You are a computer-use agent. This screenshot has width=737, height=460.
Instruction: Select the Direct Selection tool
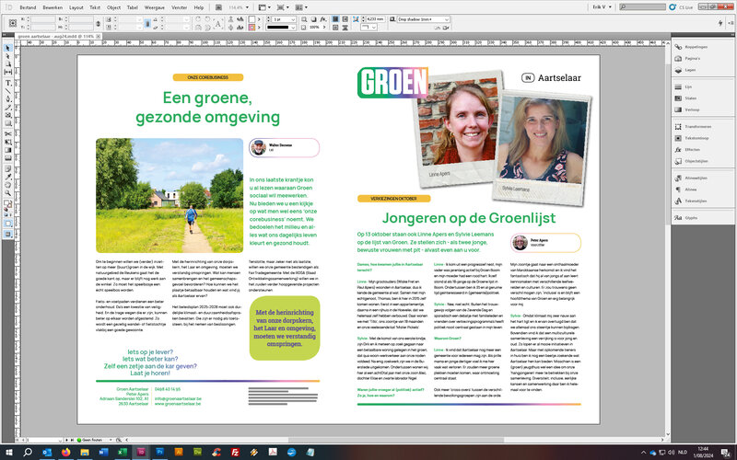pyautogui.click(x=8, y=56)
